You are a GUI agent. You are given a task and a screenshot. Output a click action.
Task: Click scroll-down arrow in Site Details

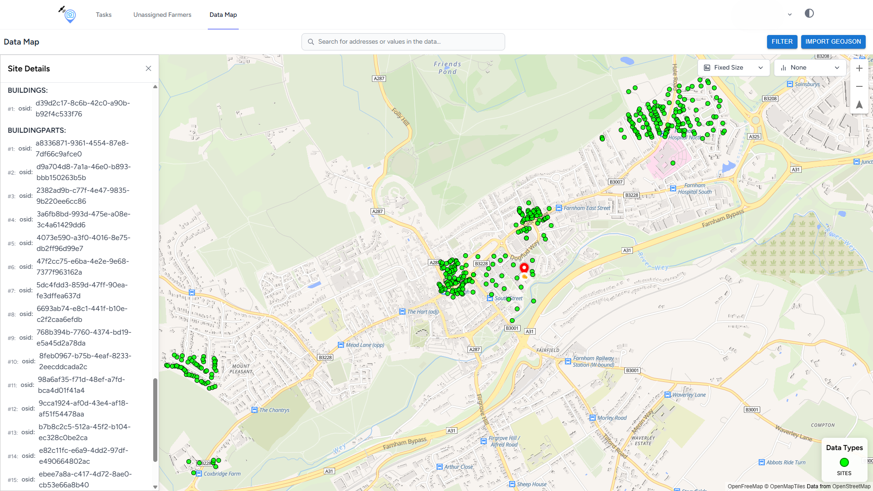coord(155,487)
